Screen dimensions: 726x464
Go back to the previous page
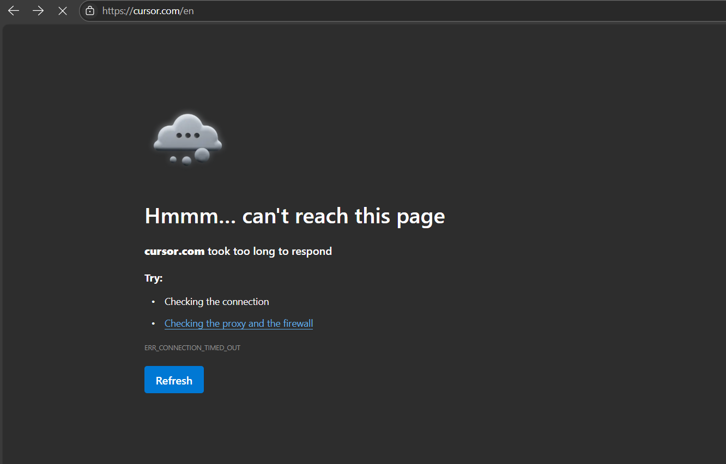coord(14,11)
